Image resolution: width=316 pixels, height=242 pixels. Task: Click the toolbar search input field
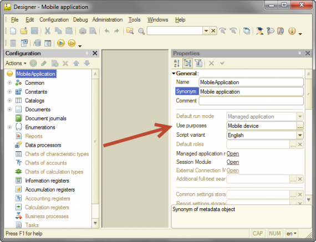(175, 31)
